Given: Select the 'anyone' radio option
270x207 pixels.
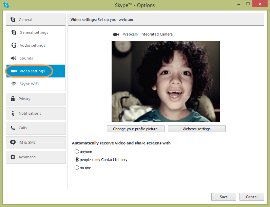Looking at the screenshot, I should 77,152.
